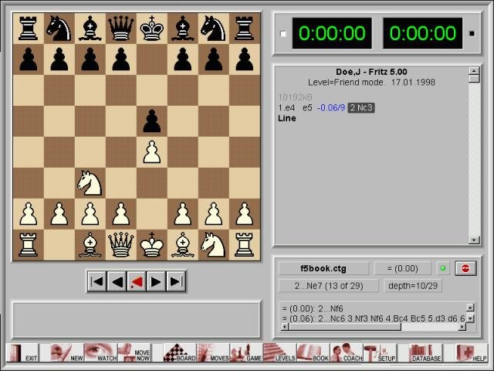Select the black pawn on e5
Image resolution: width=494 pixels, height=371 pixels.
coord(152,121)
